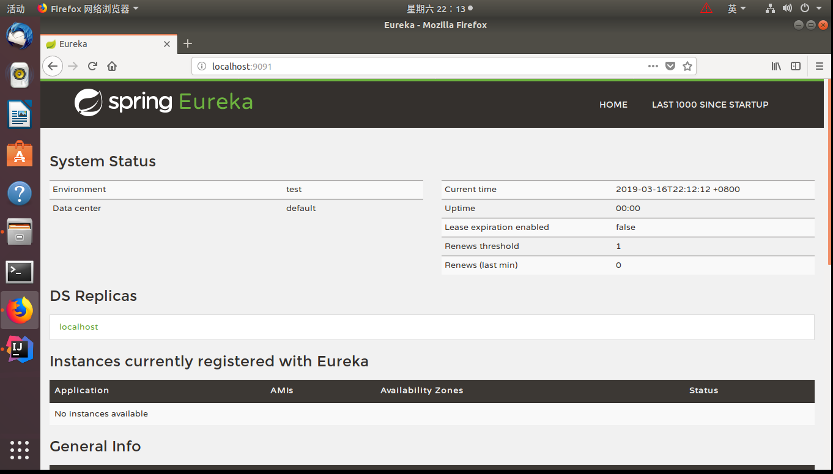Open Firefox hamburger menu
Image resolution: width=833 pixels, height=474 pixels.
(x=820, y=66)
